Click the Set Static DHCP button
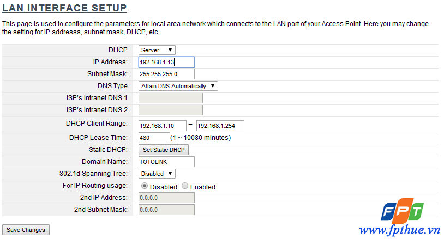Image resolution: width=444 pixels, height=239 pixels. (164, 150)
